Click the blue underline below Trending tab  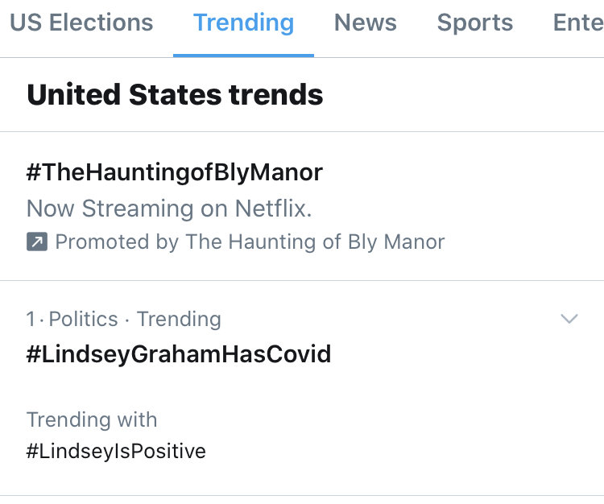coord(243,56)
